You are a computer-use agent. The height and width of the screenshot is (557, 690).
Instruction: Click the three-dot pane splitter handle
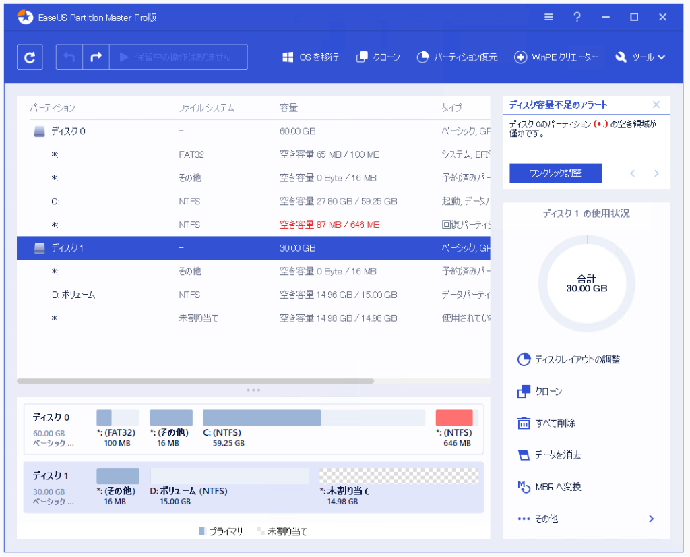click(253, 390)
